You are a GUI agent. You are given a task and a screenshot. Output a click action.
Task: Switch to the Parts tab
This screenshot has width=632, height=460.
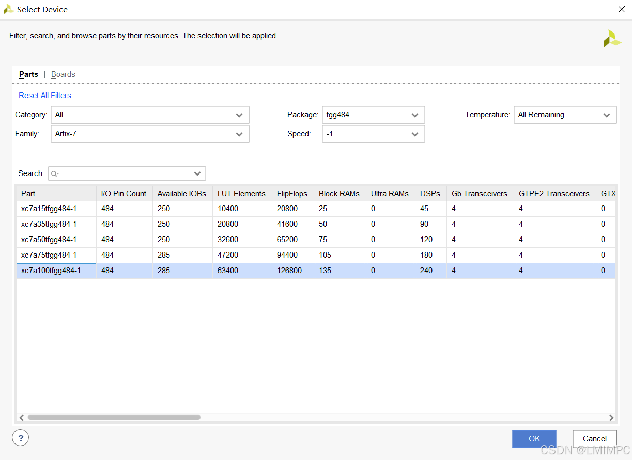point(28,74)
